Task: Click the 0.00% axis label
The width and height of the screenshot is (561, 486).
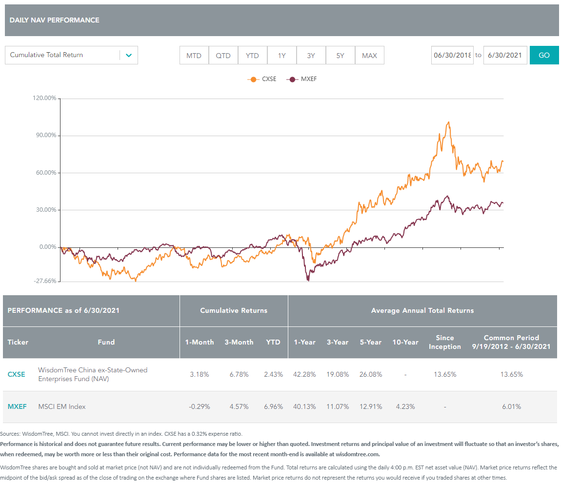Action: click(x=48, y=247)
